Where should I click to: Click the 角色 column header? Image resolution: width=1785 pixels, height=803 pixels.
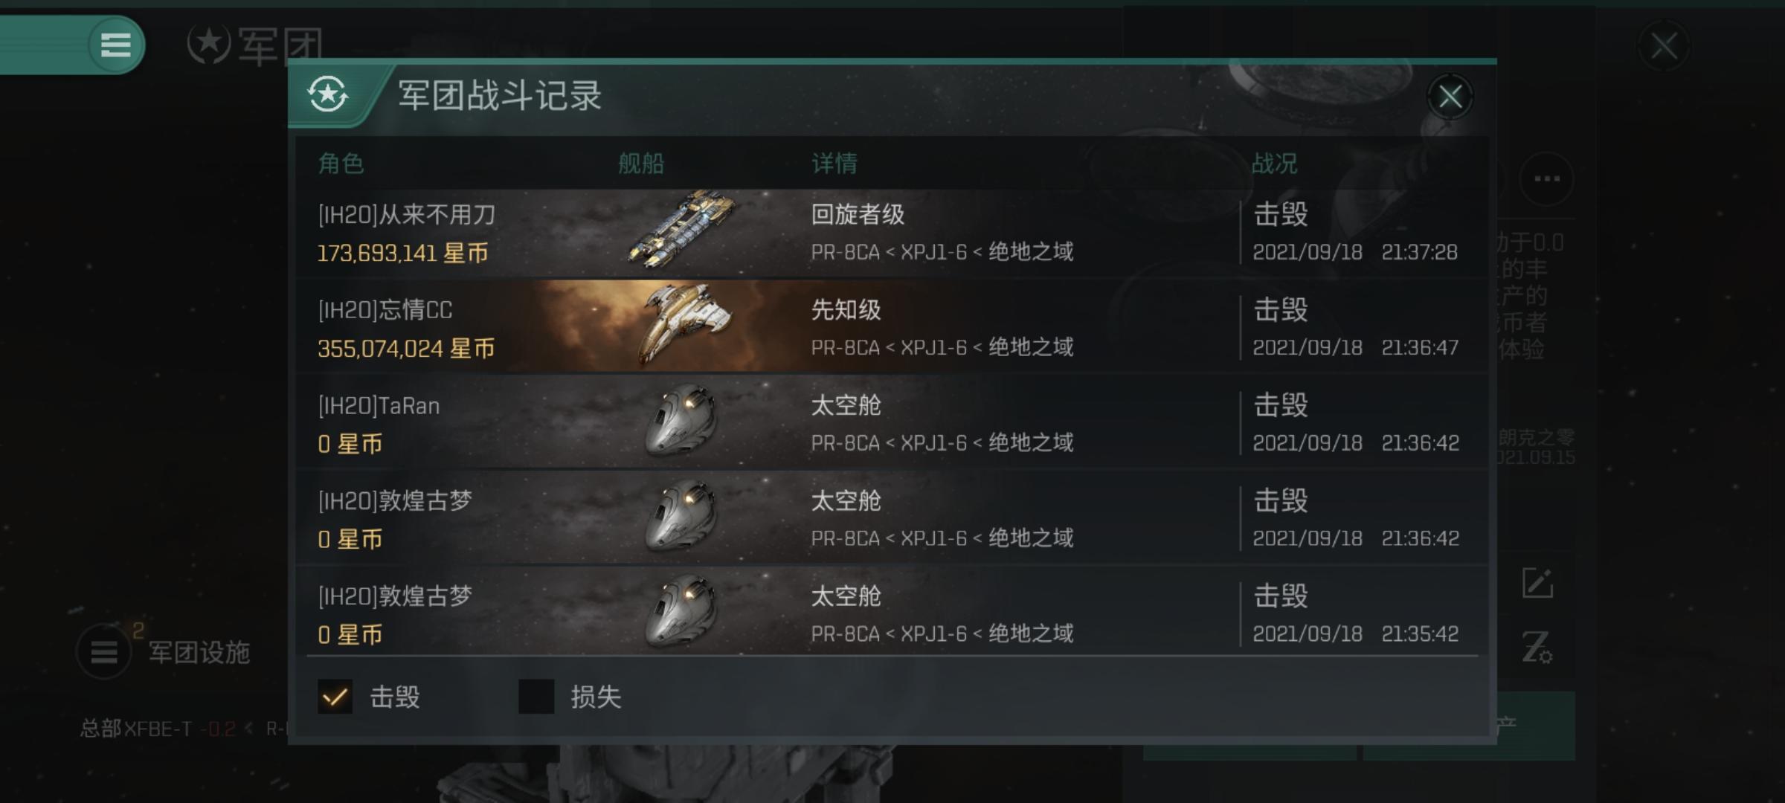pyautogui.click(x=341, y=163)
